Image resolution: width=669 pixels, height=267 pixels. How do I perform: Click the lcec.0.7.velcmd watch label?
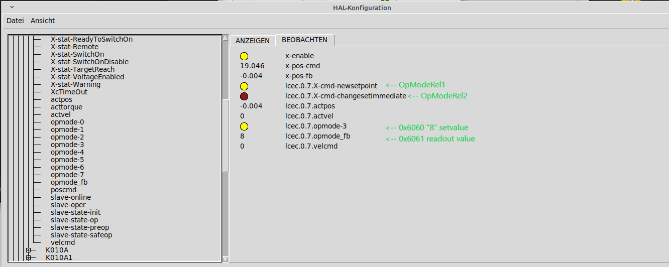click(x=311, y=146)
